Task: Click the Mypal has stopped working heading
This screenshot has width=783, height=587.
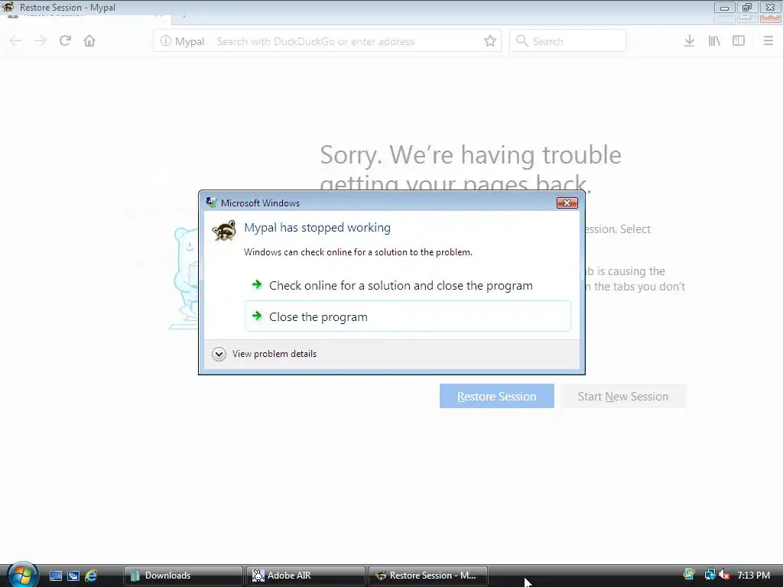Action: (317, 228)
